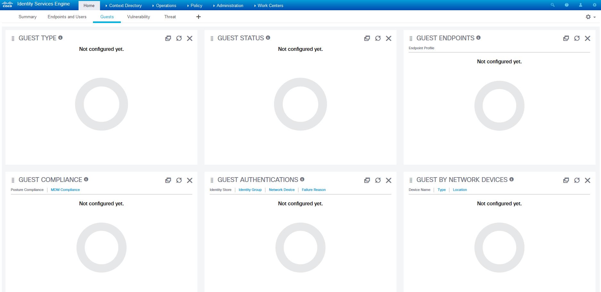Click the Guest Authentications info icon
The width and height of the screenshot is (601, 292).
302,179
